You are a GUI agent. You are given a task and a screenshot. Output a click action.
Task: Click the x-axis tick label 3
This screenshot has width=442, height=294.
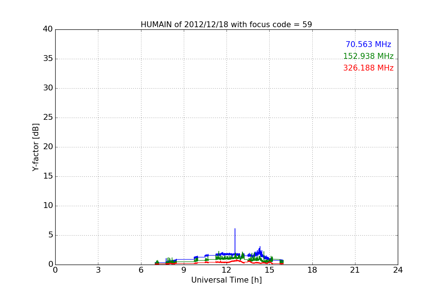pyautogui.click(x=98, y=270)
